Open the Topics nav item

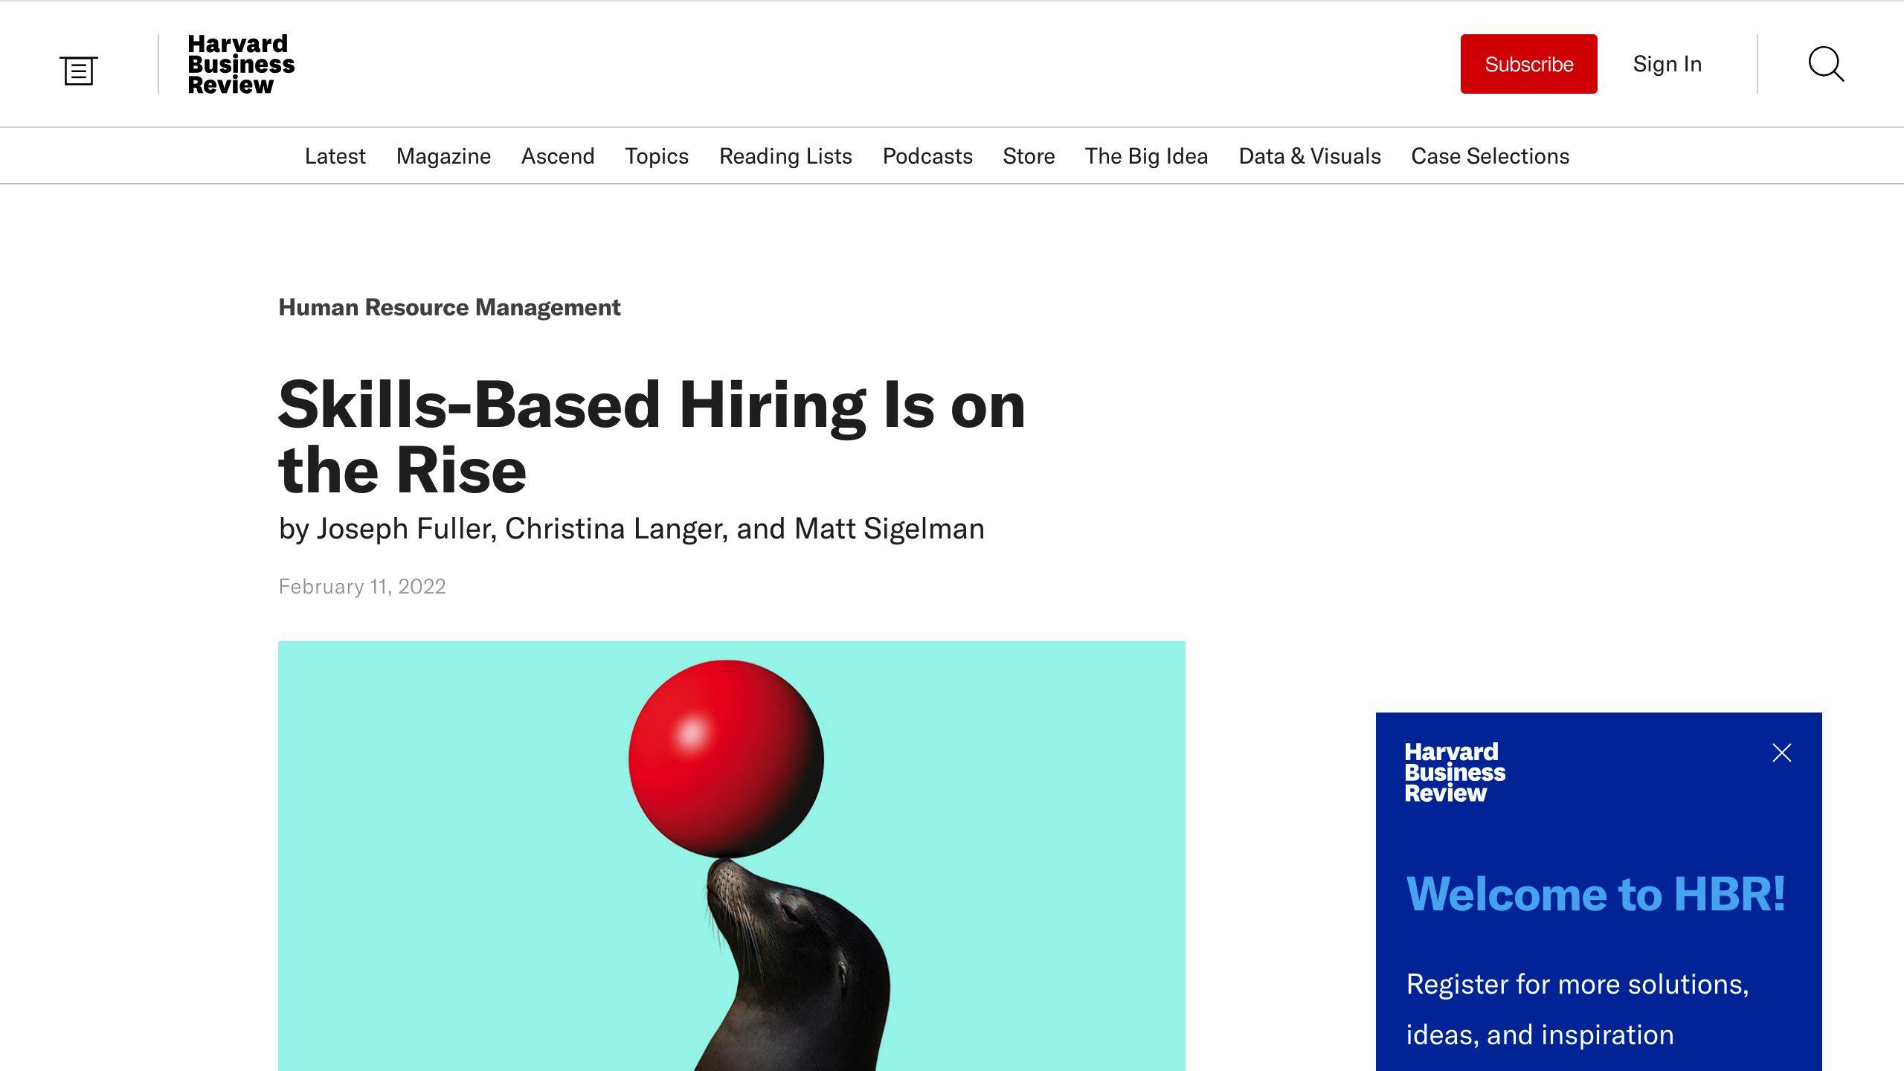[657, 156]
